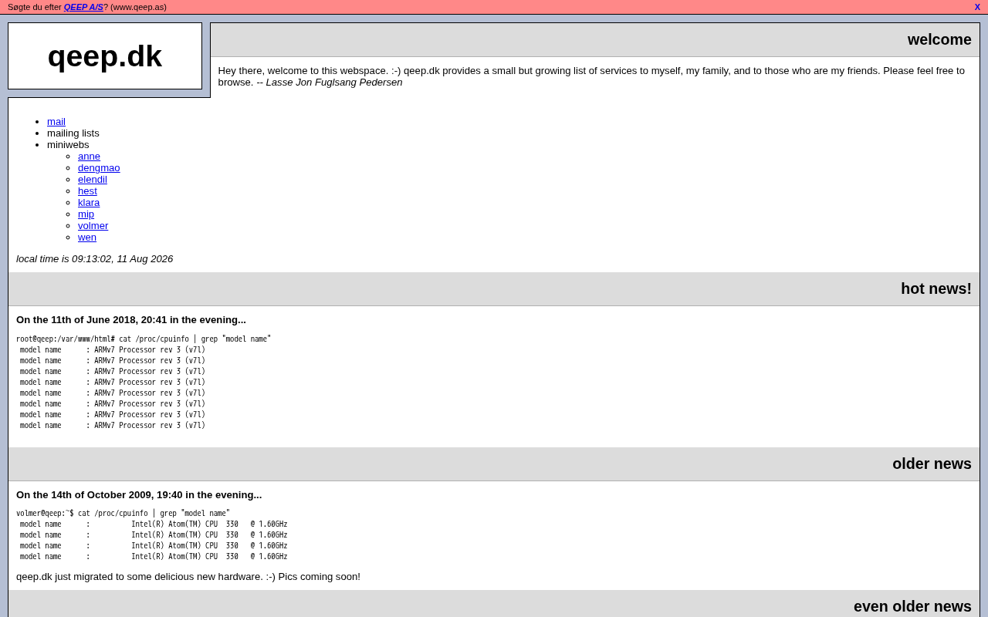Click the miniwebs list item
Image resolution: width=988 pixels, height=617 pixels.
pos(68,144)
